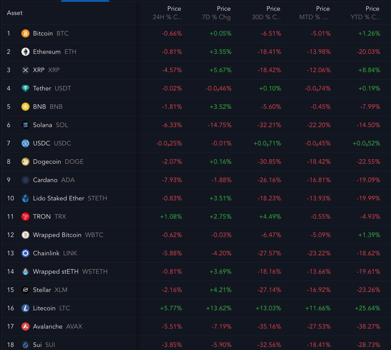This screenshot has width=391, height=350.
Task: Open the USDC asset name
Action: (x=52, y=143)
